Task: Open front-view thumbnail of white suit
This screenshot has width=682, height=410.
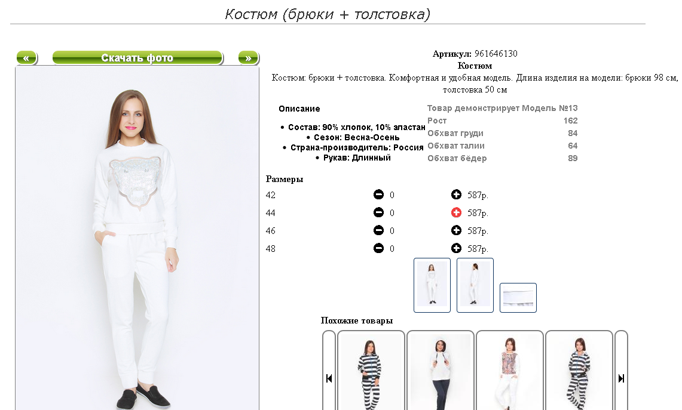Action: click(x=432, y=285)
